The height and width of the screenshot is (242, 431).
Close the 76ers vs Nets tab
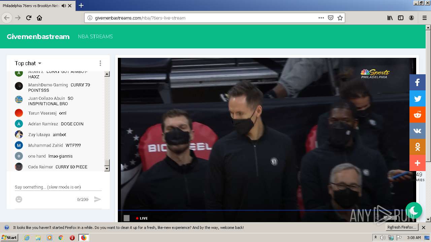70,6
